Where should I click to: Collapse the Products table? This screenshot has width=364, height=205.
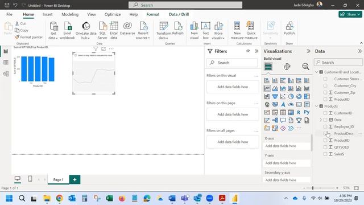tap(316, 106)
